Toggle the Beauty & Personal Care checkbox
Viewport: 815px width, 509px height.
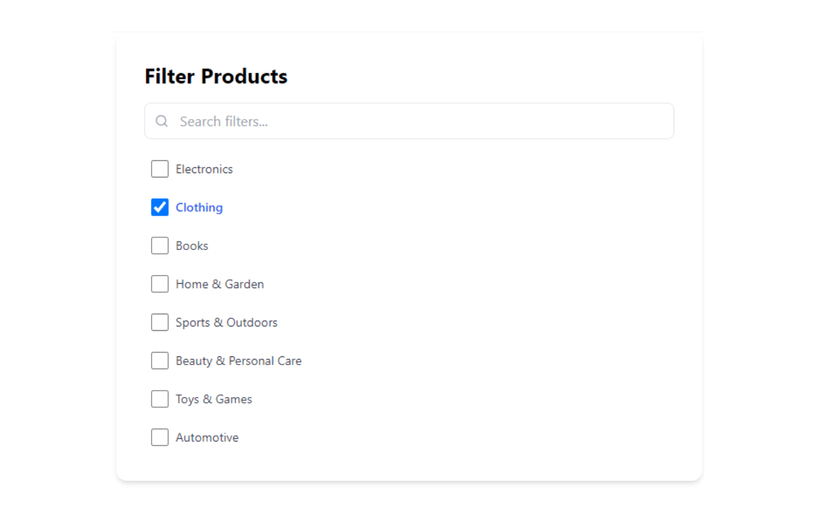(160, 361)
